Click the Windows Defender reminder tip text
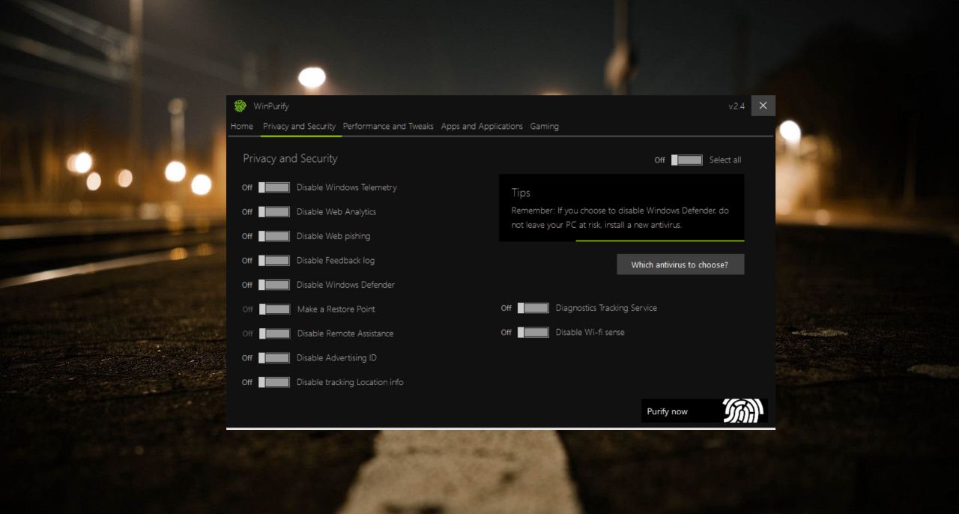This screenshot has width=959, height=514. (620, 217)
